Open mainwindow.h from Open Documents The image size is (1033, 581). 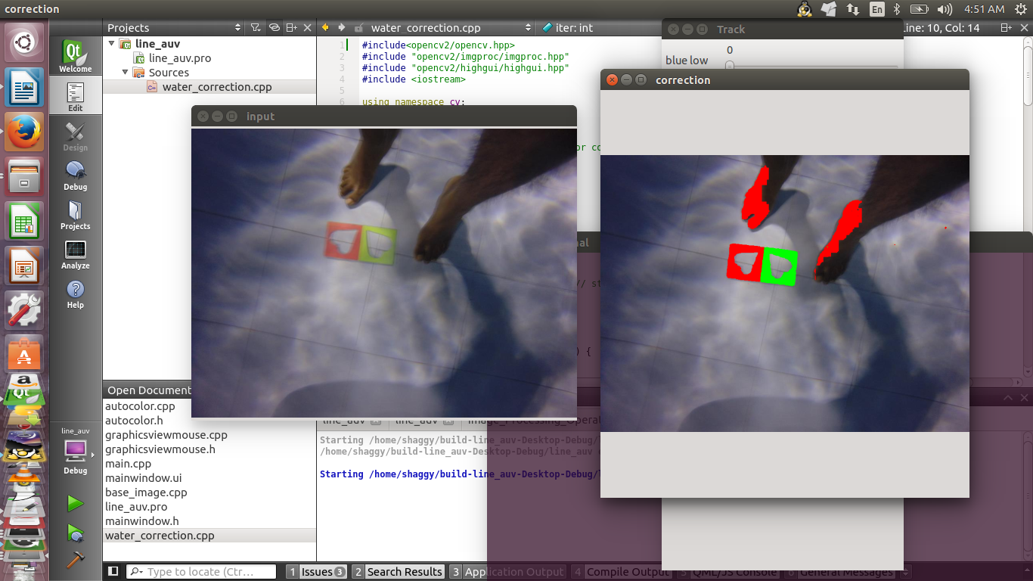tap(142, 521)
